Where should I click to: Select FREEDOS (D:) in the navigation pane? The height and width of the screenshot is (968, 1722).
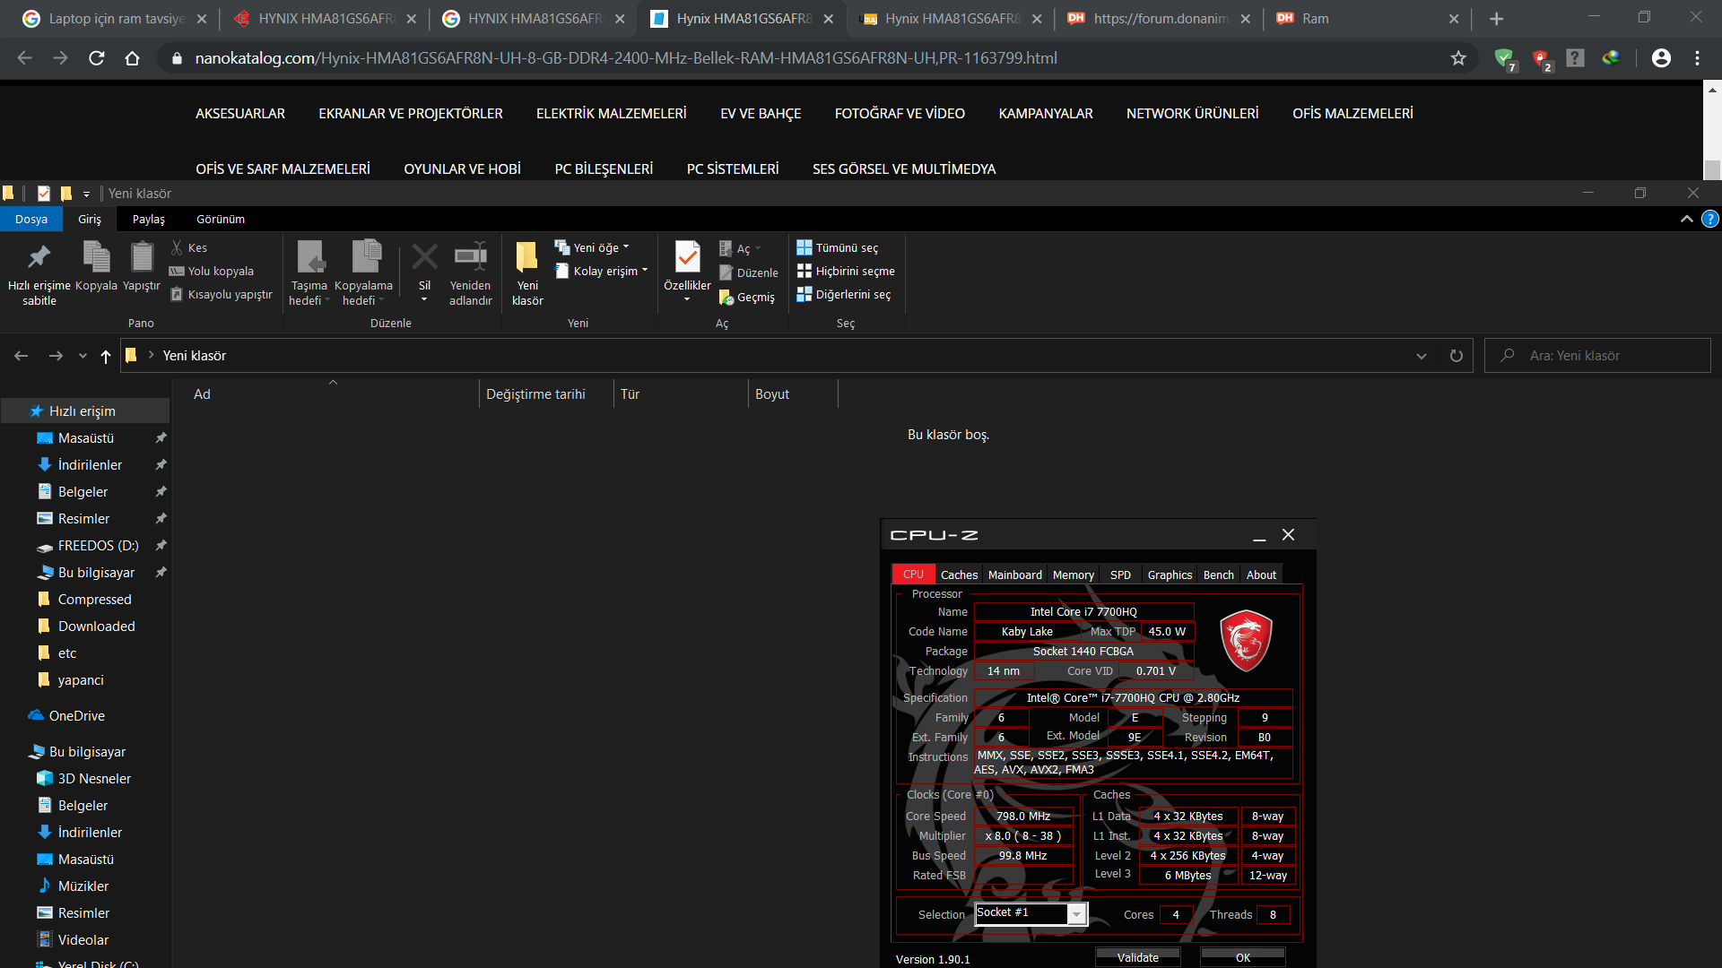pyautogui.click(x=98, y=545)
